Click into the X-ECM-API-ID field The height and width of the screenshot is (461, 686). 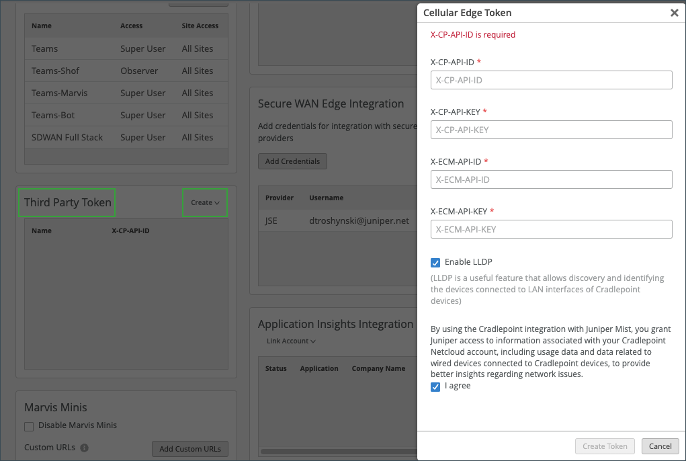click(551, 179)
